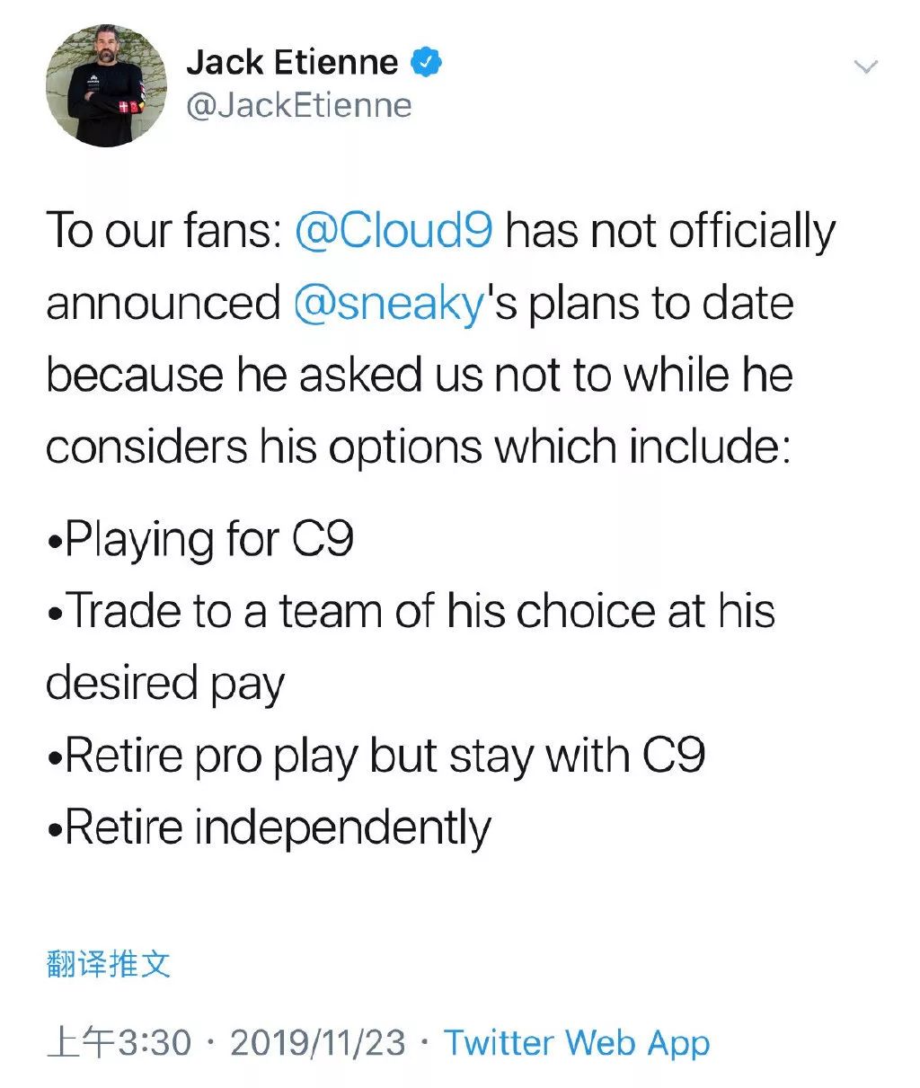Image resolution: width=920 pixels, height=1088 pixels.
Task: Click "because he asked us not" line
Action: pos(419,375)
